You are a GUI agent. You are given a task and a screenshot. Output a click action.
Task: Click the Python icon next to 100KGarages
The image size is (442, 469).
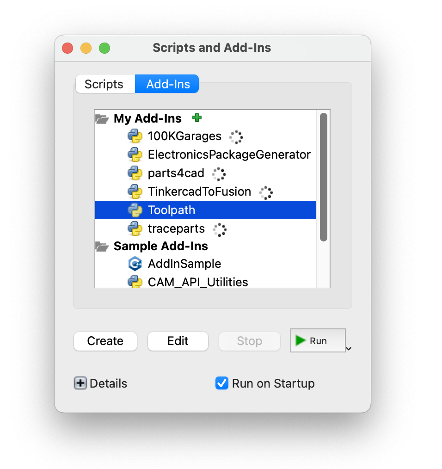point(135,136)
